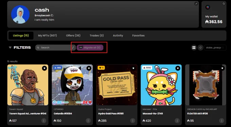Open the CETARDIO collection link
Viewport: 231px width, 127px height.
pos(58,109)
